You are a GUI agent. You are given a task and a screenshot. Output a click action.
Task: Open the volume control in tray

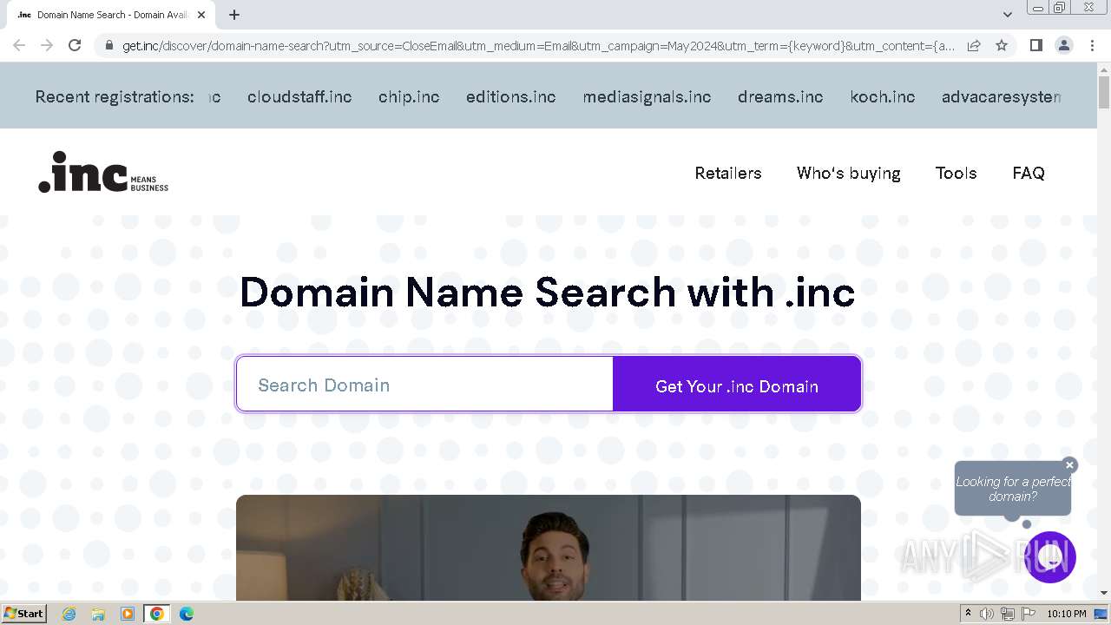point(987,614)
